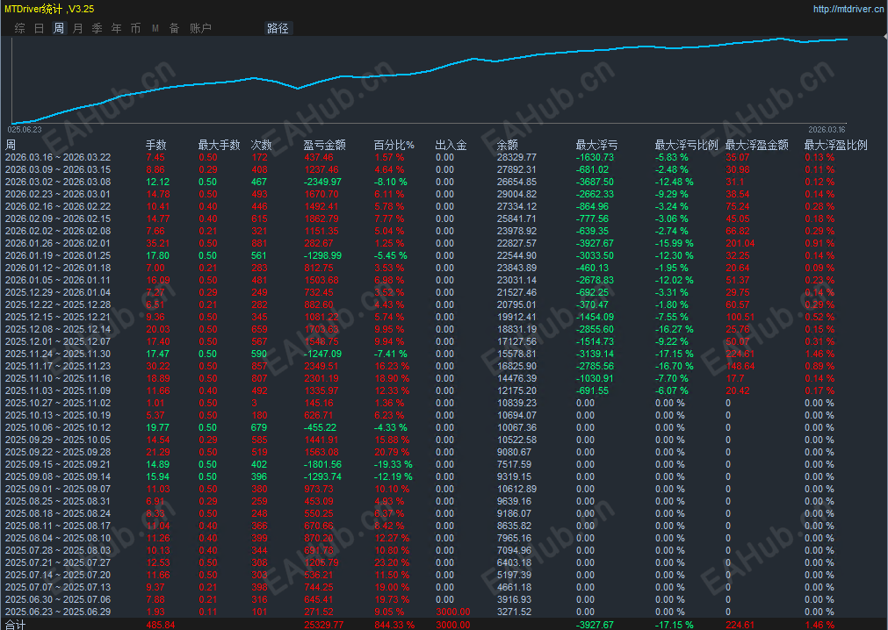Select the 周 weekly statistics tab
The width and height of the screenshot is (888, 630).
coord(58,28)
